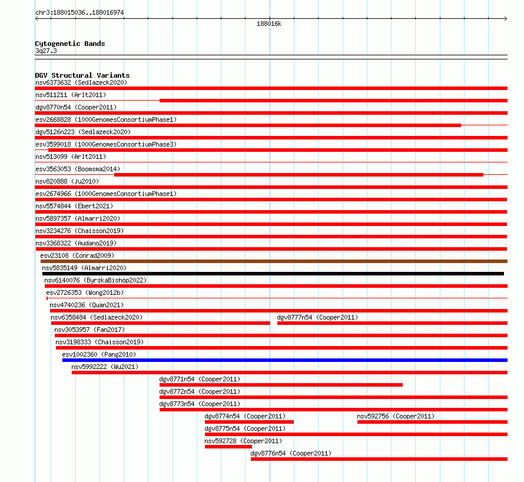Open nsv5835149 (Almarri2020) variant
The width and height of the screenshot is (524, 482).
pyautogui.click(x=84, y=268)
